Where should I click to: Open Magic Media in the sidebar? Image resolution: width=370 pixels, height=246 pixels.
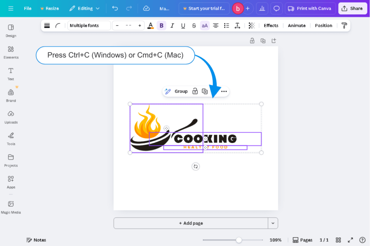coord(11,207)
